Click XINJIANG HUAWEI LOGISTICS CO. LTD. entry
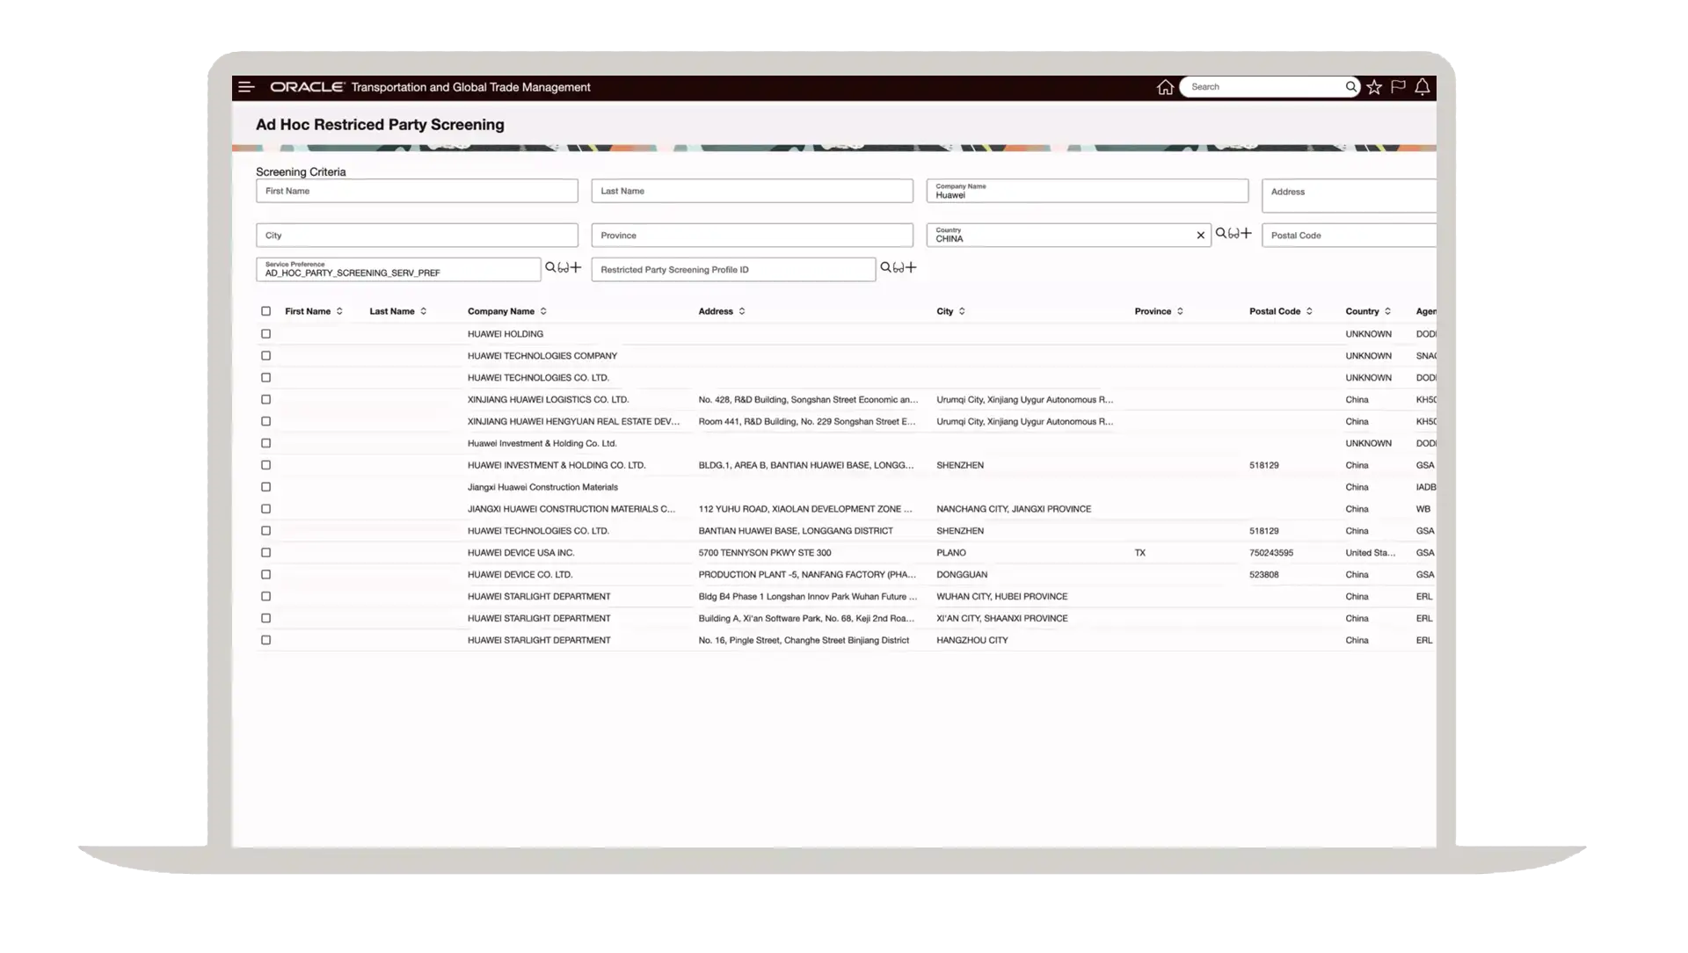Viewport: 1688px width, 953px height. pos(548,400)
